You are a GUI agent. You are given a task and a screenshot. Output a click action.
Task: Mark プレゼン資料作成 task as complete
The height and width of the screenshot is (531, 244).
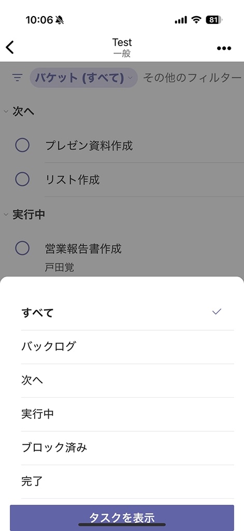click(22, 146)
